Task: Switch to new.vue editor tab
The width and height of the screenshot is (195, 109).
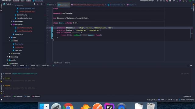Action: click(x=51, y=5)
